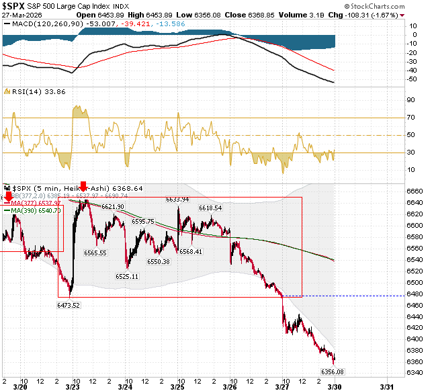Click the red down arrow near MA(377) legend

tap(9, 196)
